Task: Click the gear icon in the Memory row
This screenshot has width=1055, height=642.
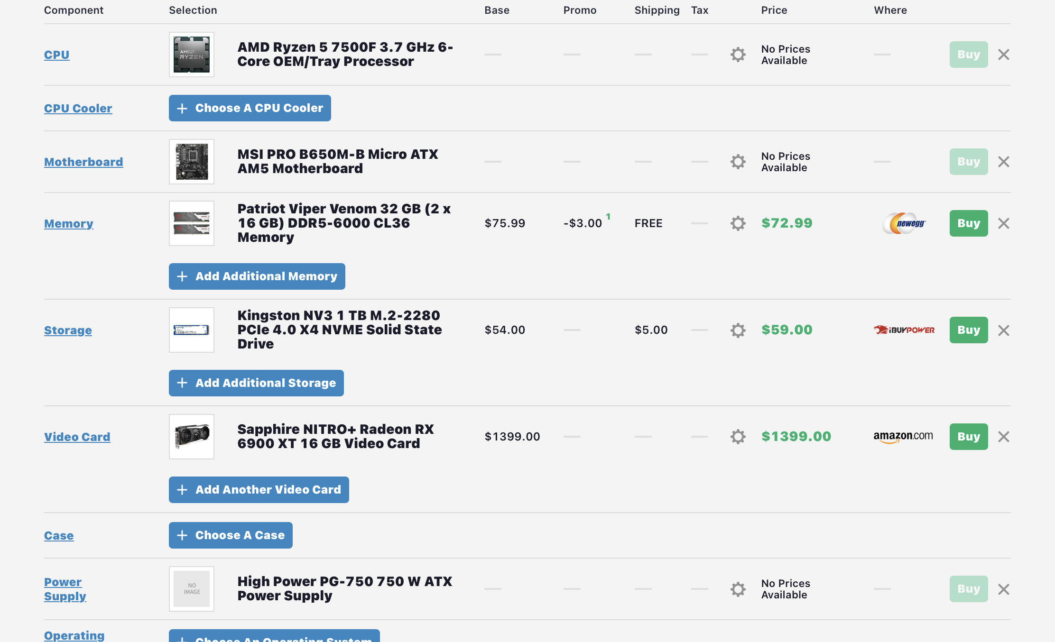Action: point(738,223)
